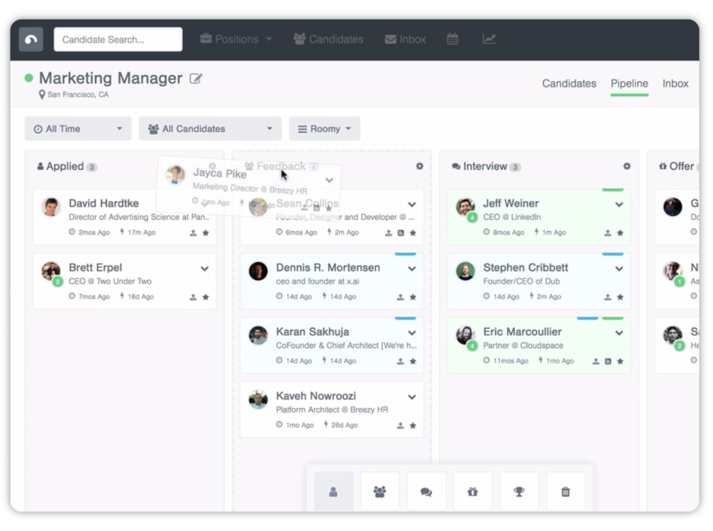Click the Applied column header

pos(66,166)
